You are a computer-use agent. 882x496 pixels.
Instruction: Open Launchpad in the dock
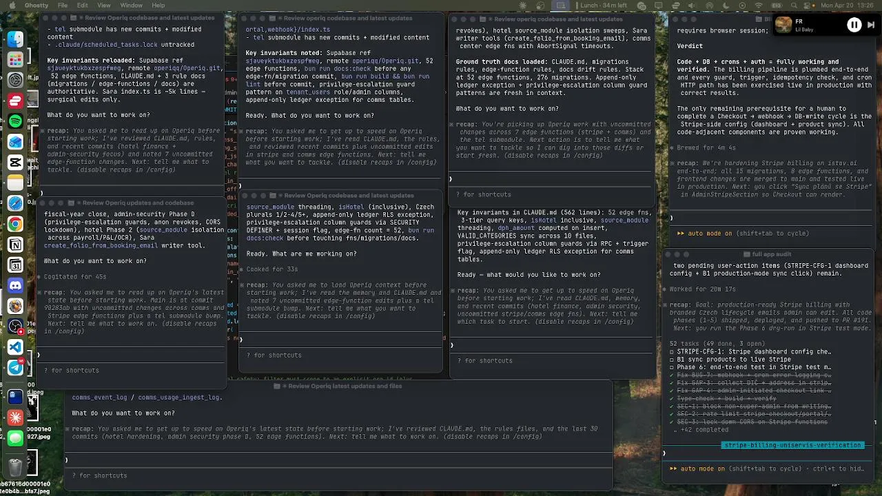15,60
